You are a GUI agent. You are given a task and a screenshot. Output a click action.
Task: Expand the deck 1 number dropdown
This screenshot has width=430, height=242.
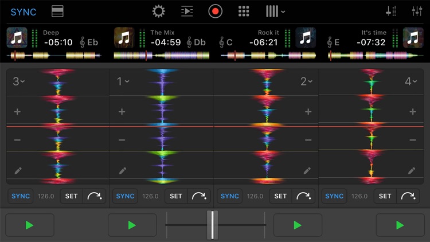pos(123,81)
